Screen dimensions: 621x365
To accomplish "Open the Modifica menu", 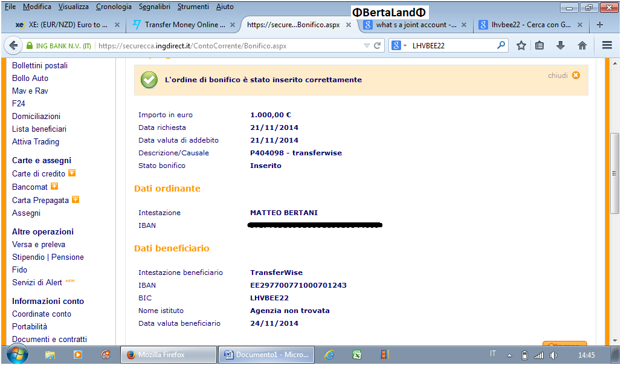I will coord(37,7).
